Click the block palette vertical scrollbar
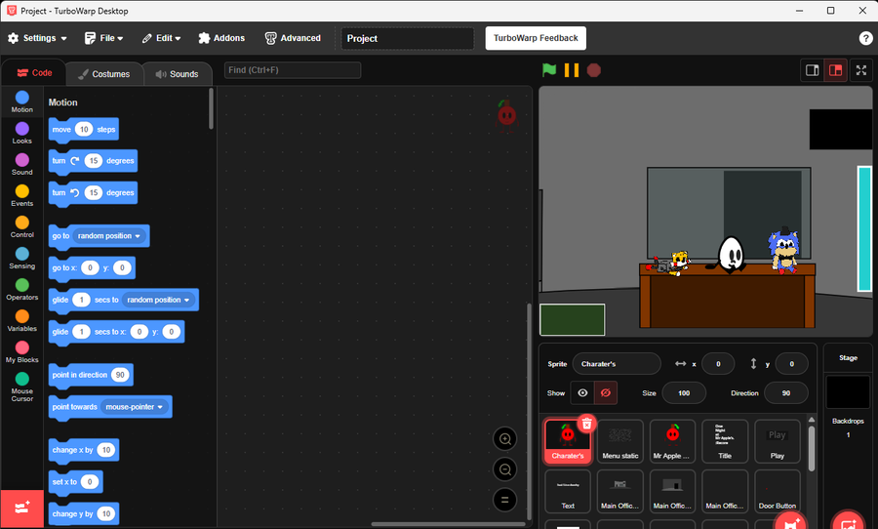The image size is (878, 529). click(x=211, y=108)
